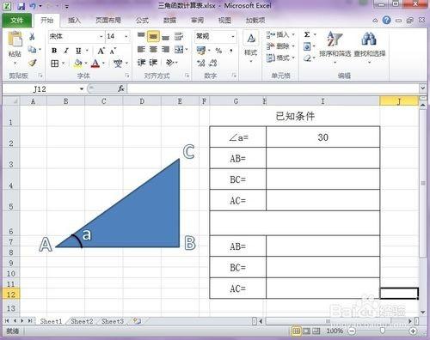Click the accounting number format icon

coord(201,51)
